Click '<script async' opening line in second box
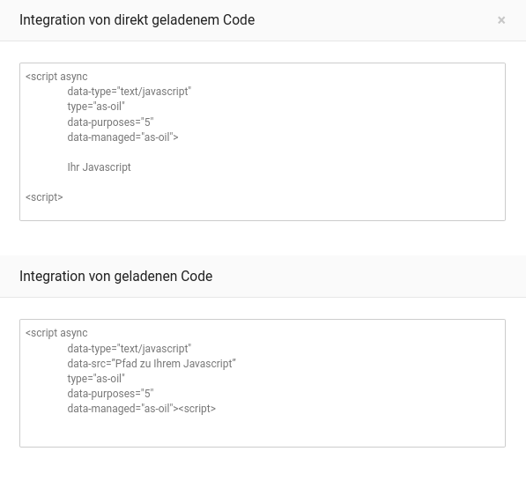This screenshot has height=481, width=526. (56, 333)
